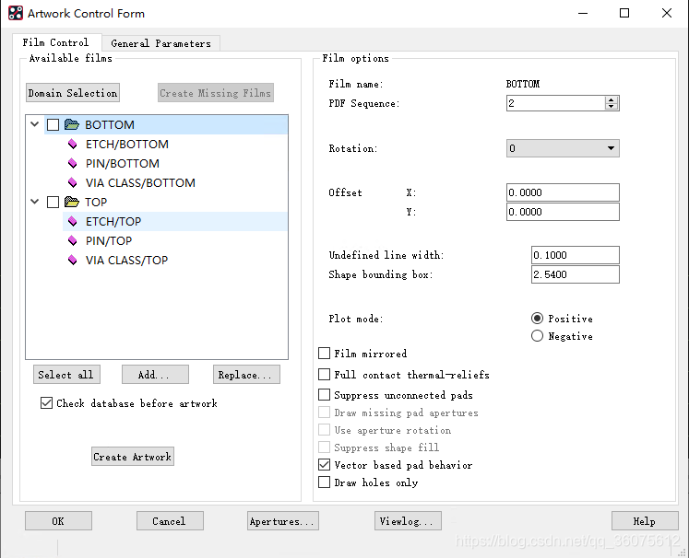Minimize the Artwork Control Form window
689x558 pixels.
pos(583,13)
